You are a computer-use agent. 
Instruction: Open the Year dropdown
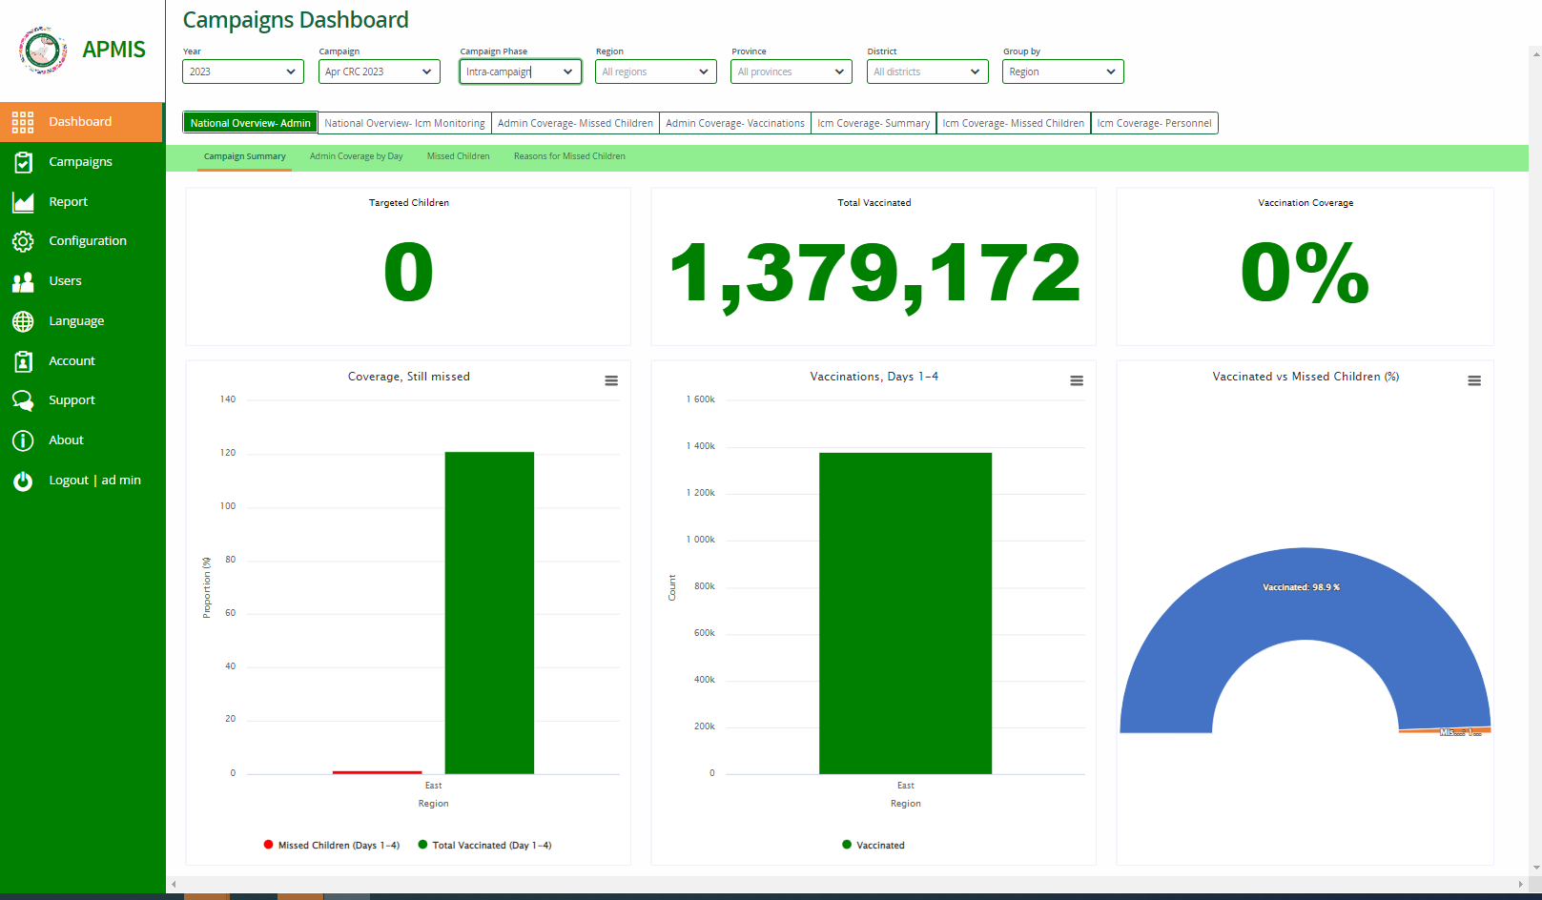242,71
